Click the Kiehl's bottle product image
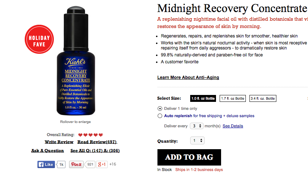This screenshot has width=308, height=175. (76, 61)
